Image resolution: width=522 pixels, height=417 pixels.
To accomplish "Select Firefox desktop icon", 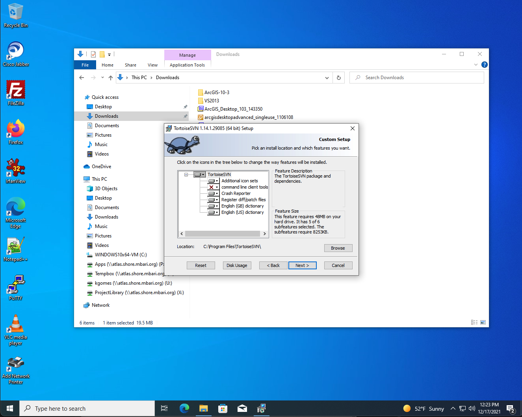I will (x=16, y=132).
